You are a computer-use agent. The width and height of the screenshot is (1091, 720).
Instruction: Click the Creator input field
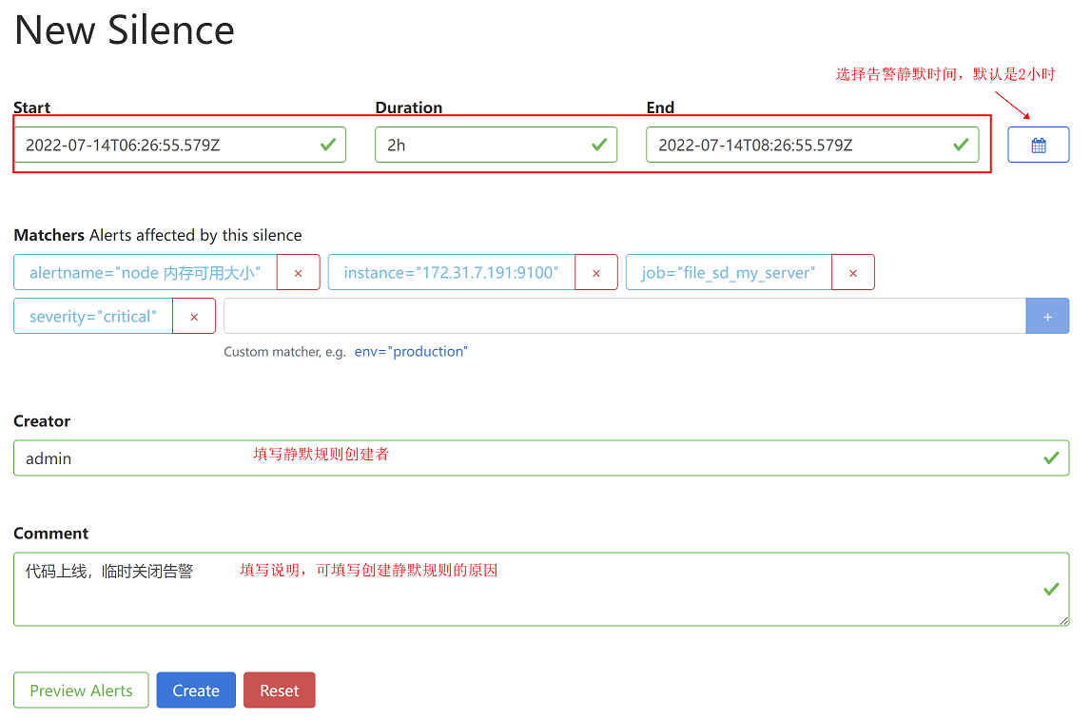tap(540, 458)
